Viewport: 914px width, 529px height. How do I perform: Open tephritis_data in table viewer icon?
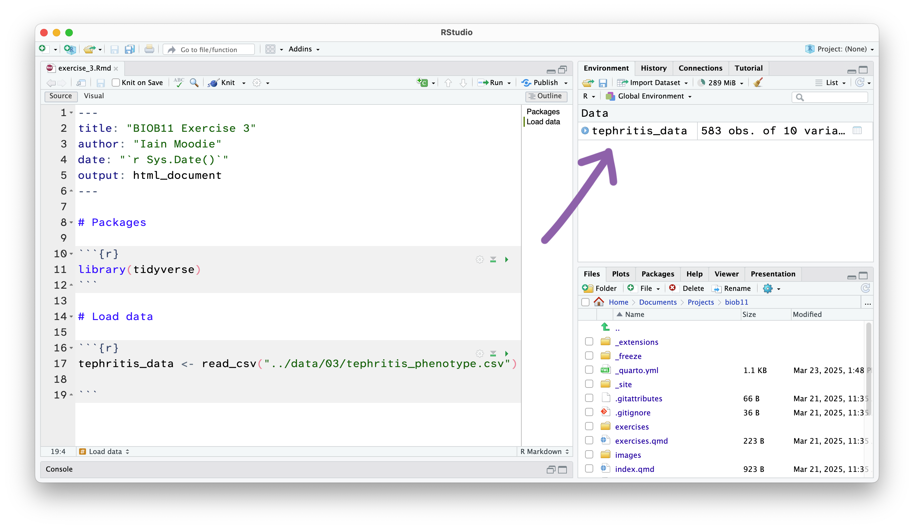click(857, 131)
